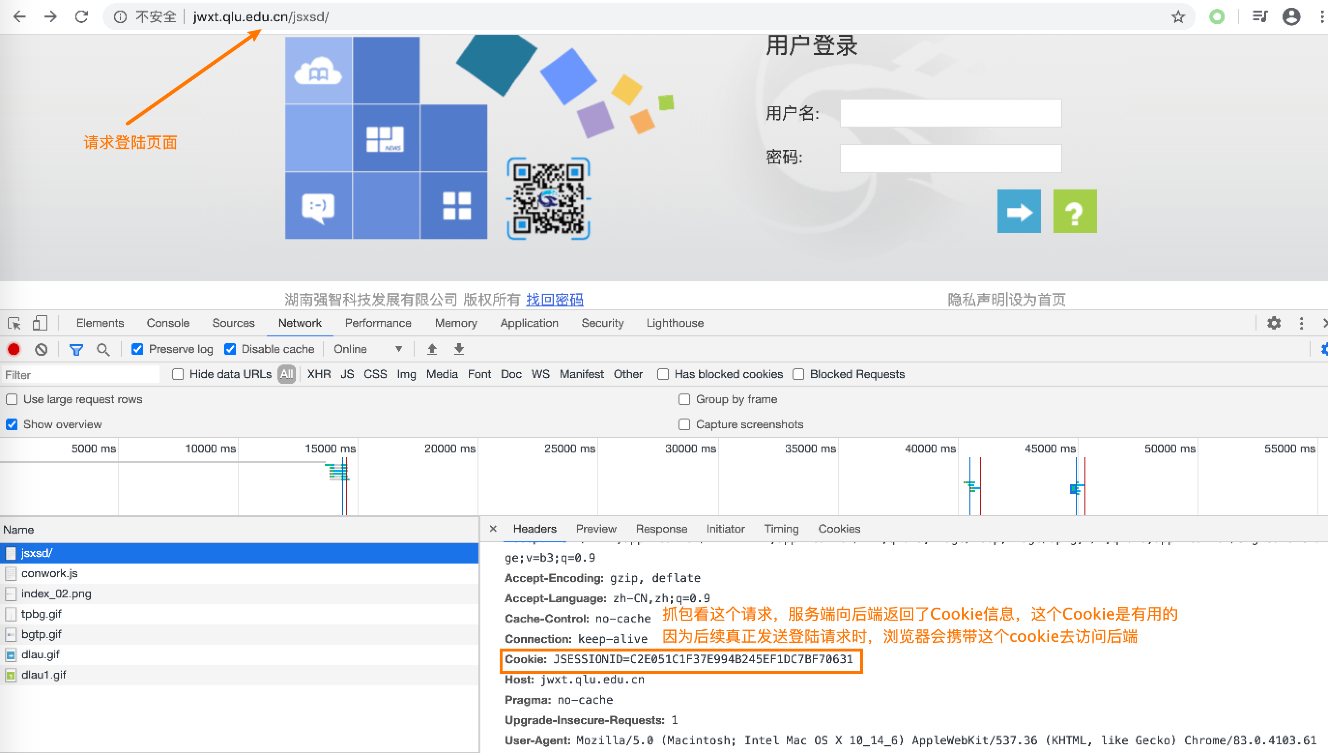Select the conwork.js request row
Viewport: 1328px width, 753px height.
(49, 573)
